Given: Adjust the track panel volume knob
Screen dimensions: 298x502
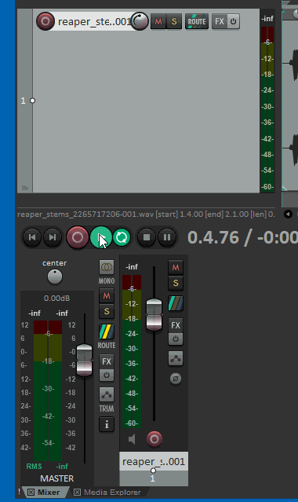Looking at the screenshot, I should click(x=140, y=21).
